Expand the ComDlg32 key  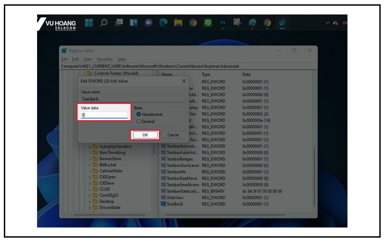tap(90, 196)
